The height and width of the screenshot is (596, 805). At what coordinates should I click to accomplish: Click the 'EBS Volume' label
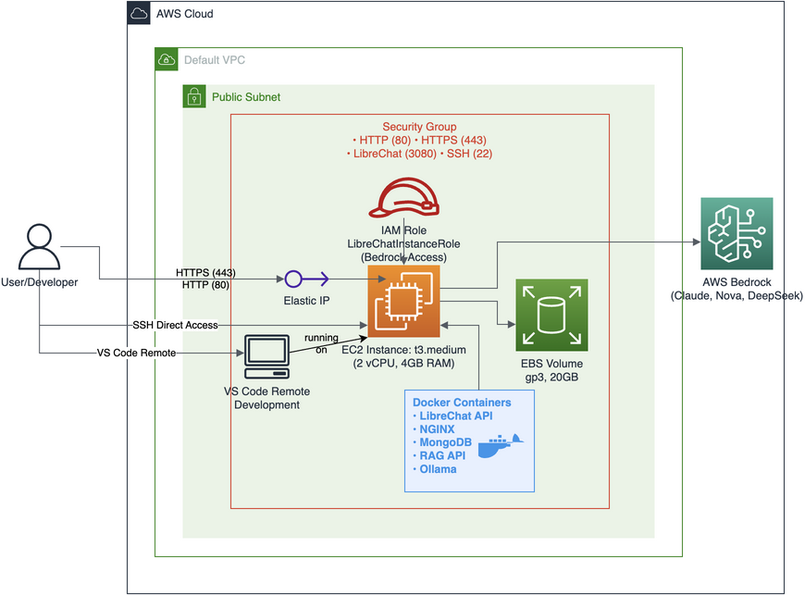[x=551, y=364]
